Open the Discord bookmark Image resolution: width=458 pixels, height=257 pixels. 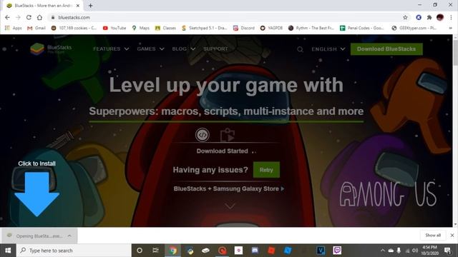click(x=244, y=28)
